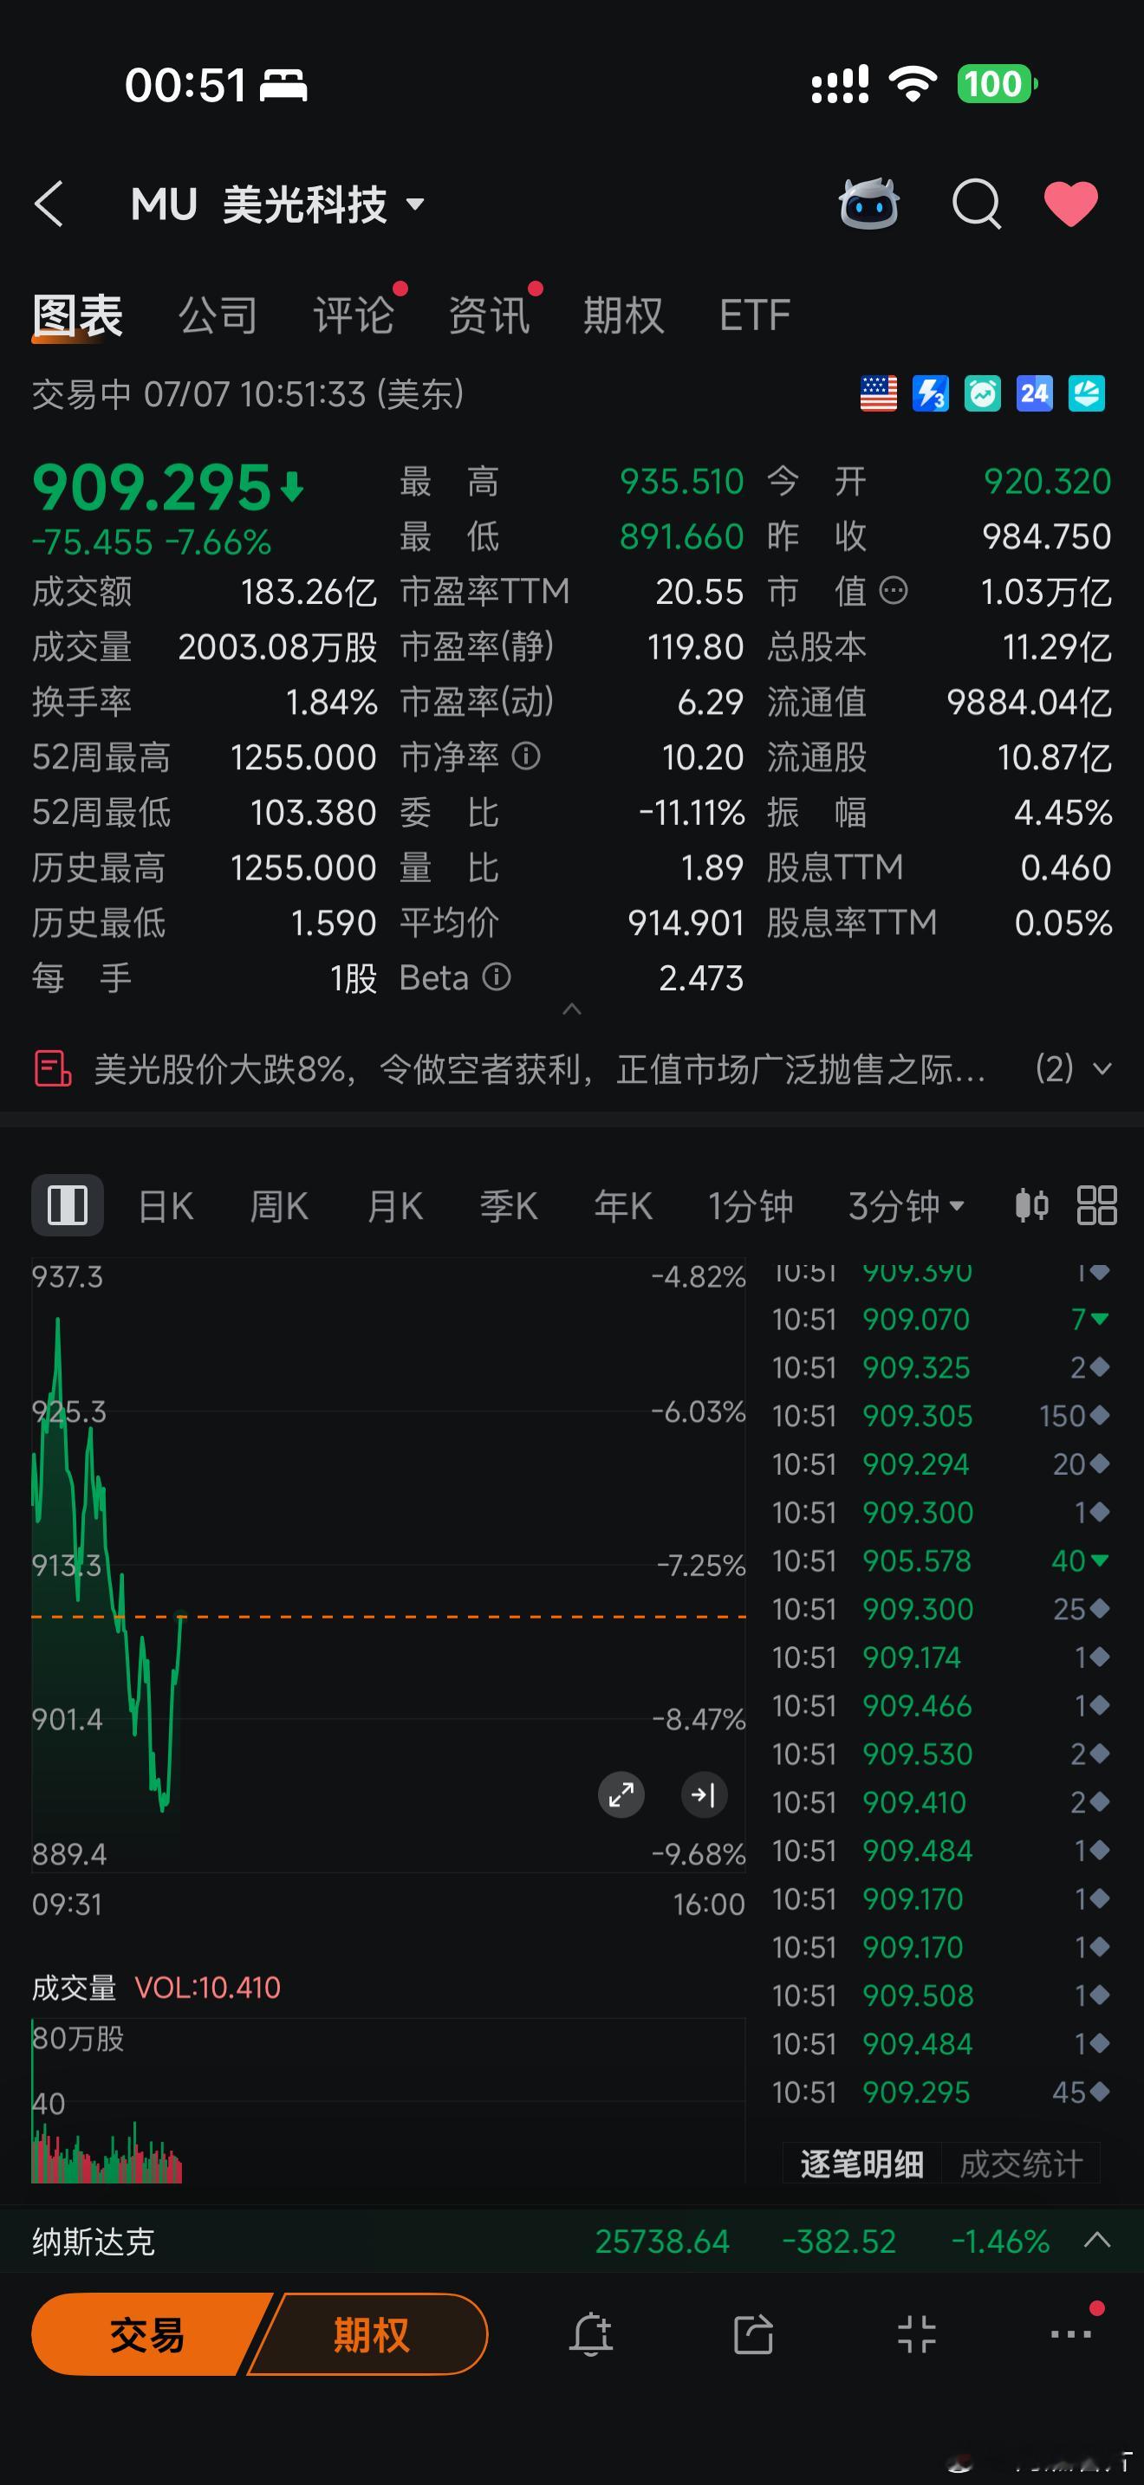
Task: Tap the US flag market icon
Action: coord(878,393)
